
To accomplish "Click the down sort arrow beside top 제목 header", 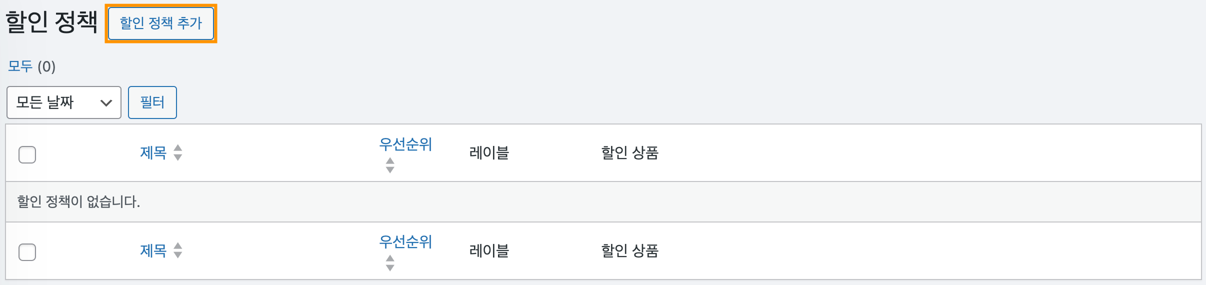I will [177, 157].
